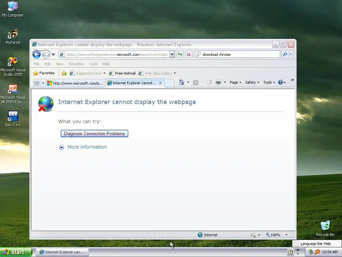The height and width of the screenshot is (257, 342).
Task: Click the 10:54 AM system clock
Action: (x=330, y=252)
